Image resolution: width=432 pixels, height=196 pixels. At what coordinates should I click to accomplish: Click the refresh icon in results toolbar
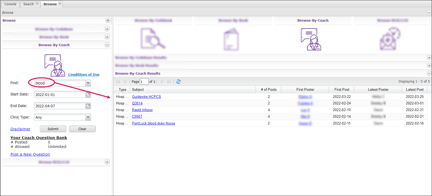click(x=178, y=82)
